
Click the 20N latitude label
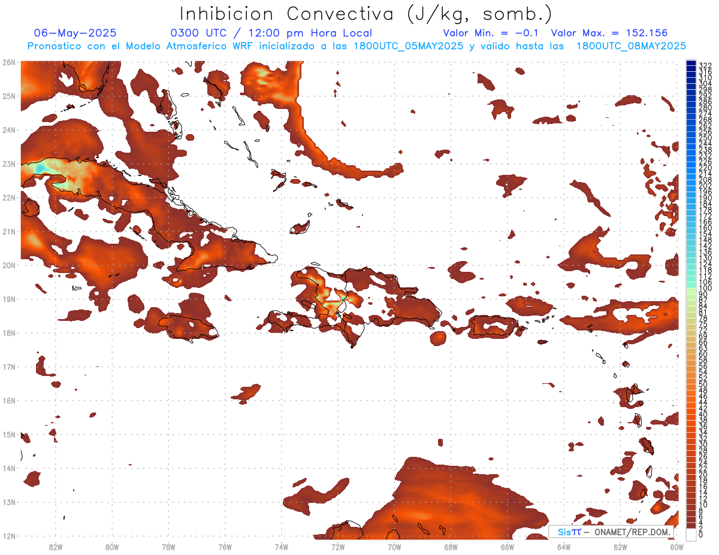8,265
